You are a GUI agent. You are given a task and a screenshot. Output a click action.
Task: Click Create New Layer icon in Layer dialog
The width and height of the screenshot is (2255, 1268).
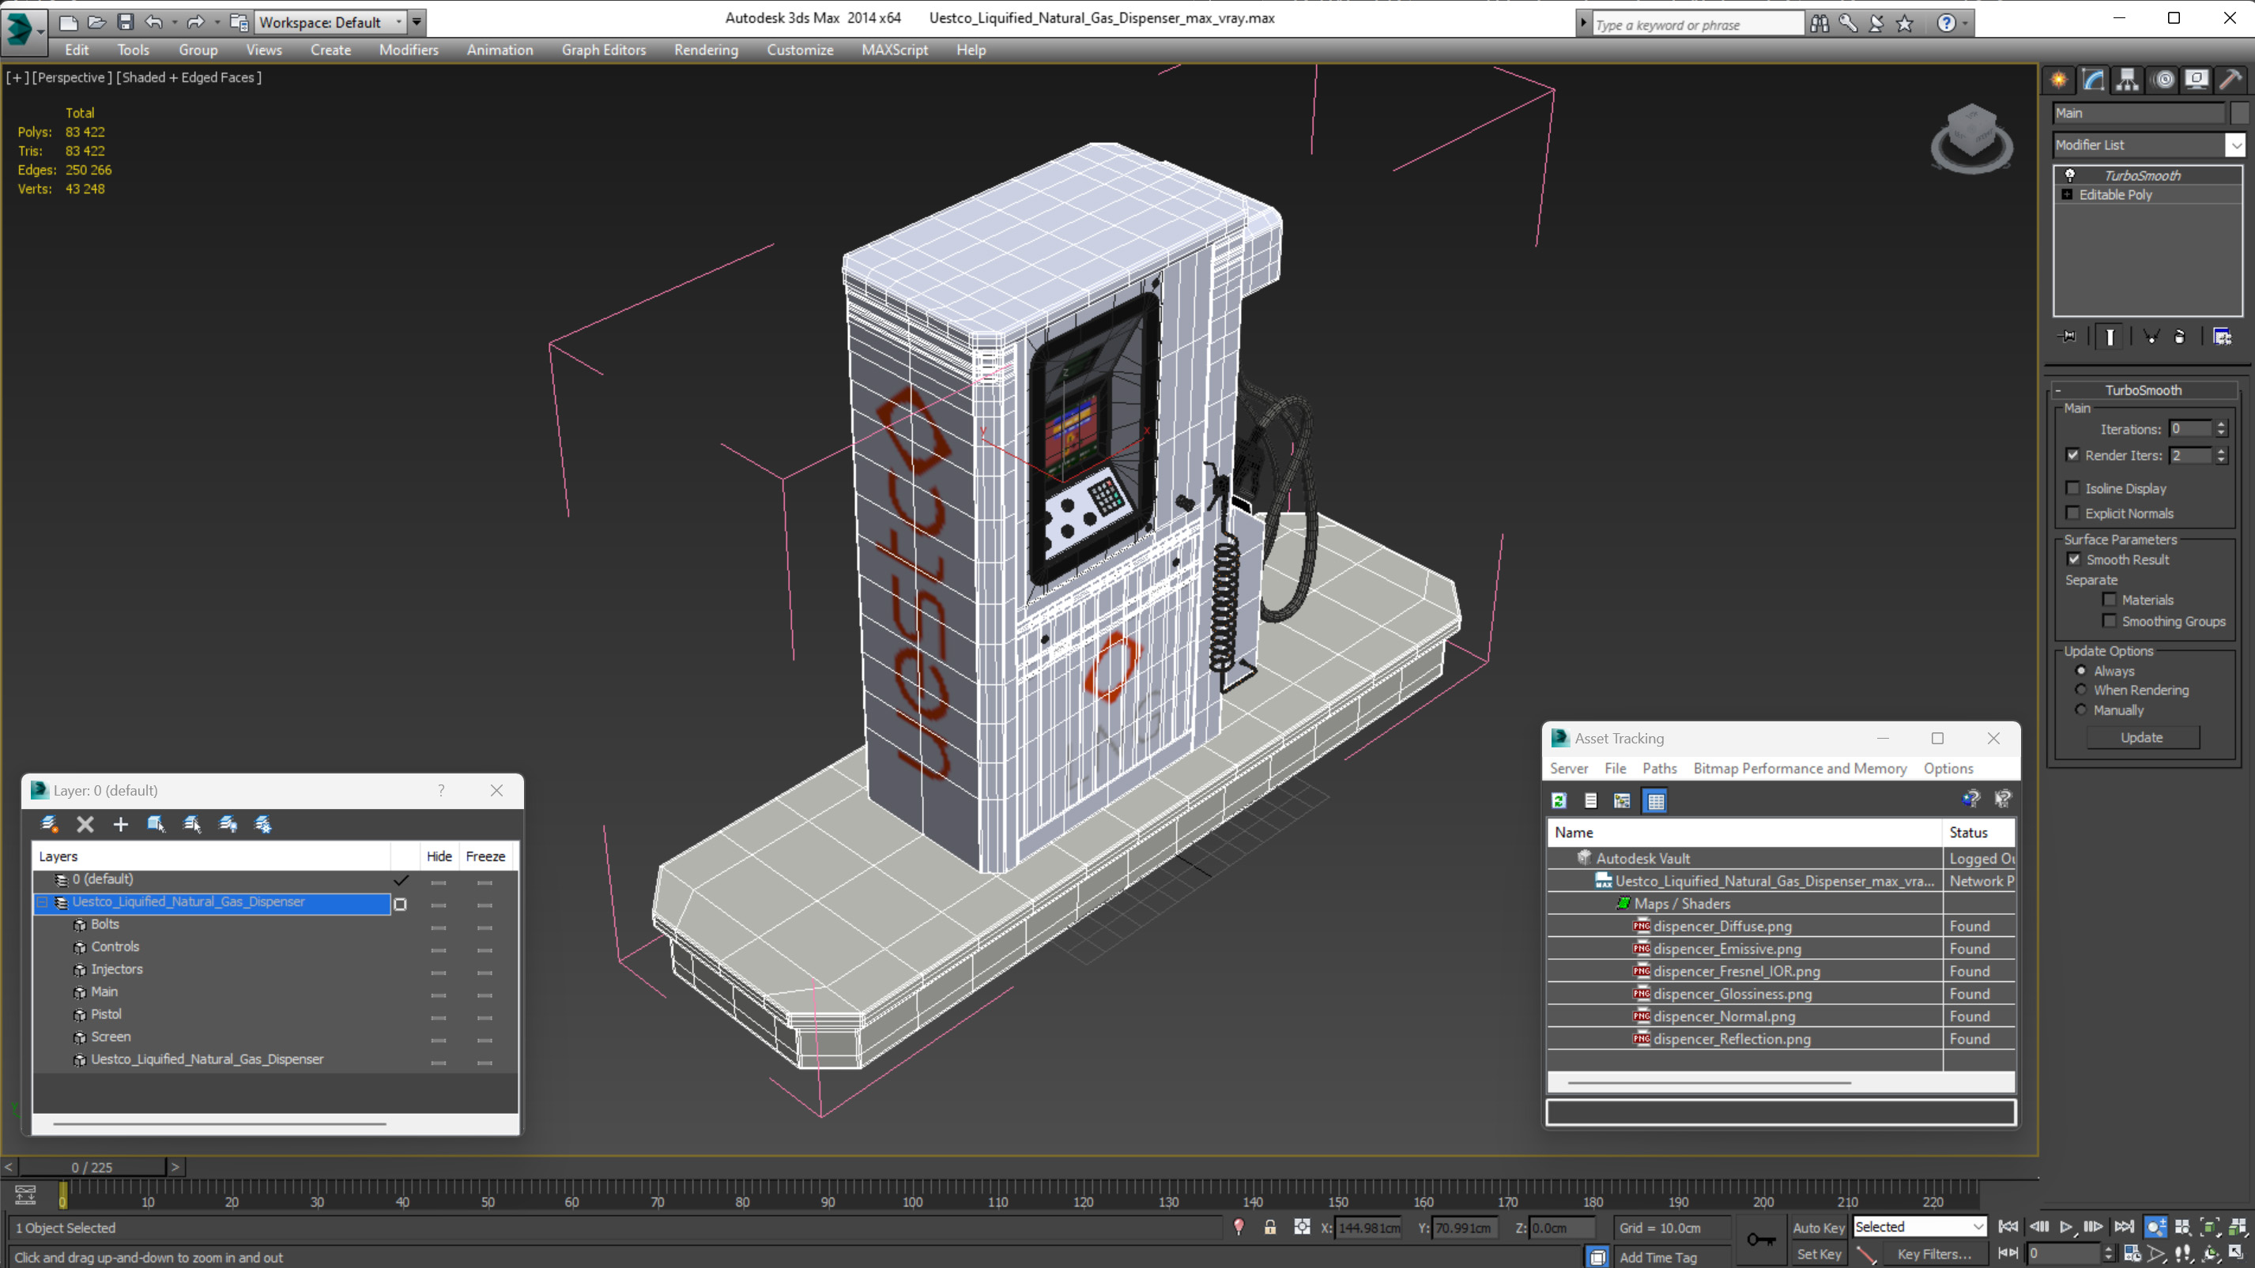50,823
